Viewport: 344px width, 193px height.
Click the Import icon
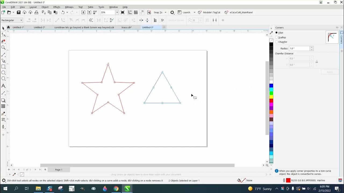point(83,12)
